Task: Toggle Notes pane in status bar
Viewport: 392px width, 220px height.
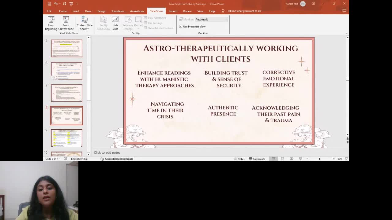Action: 239,159
